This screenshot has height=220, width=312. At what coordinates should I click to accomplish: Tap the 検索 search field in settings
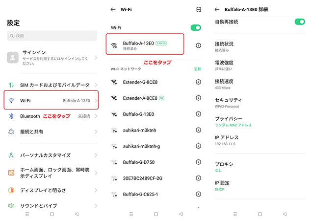[x=52, y=36]
